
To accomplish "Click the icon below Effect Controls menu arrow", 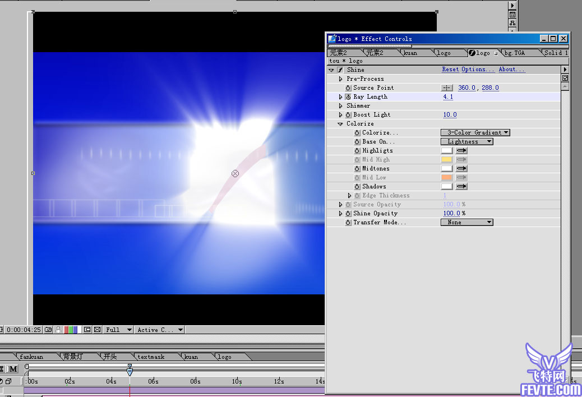I will [x=565, y=78].
